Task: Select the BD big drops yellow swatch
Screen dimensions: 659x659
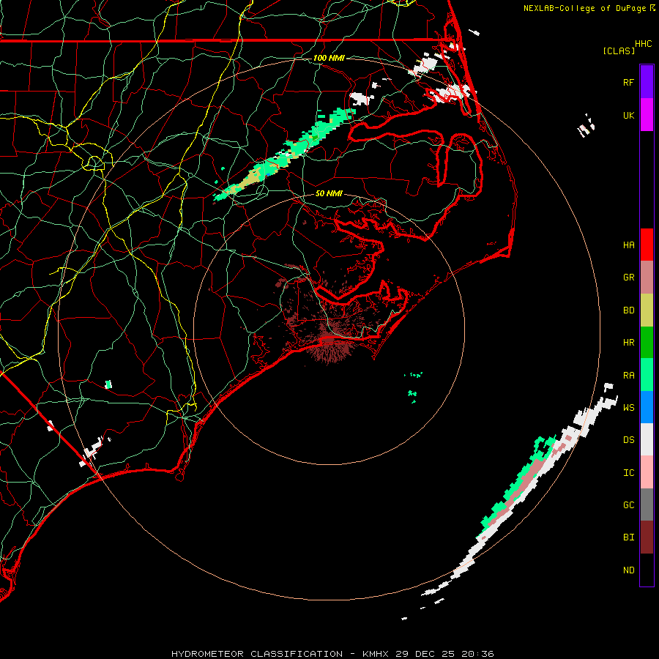Action: [647, 310]
